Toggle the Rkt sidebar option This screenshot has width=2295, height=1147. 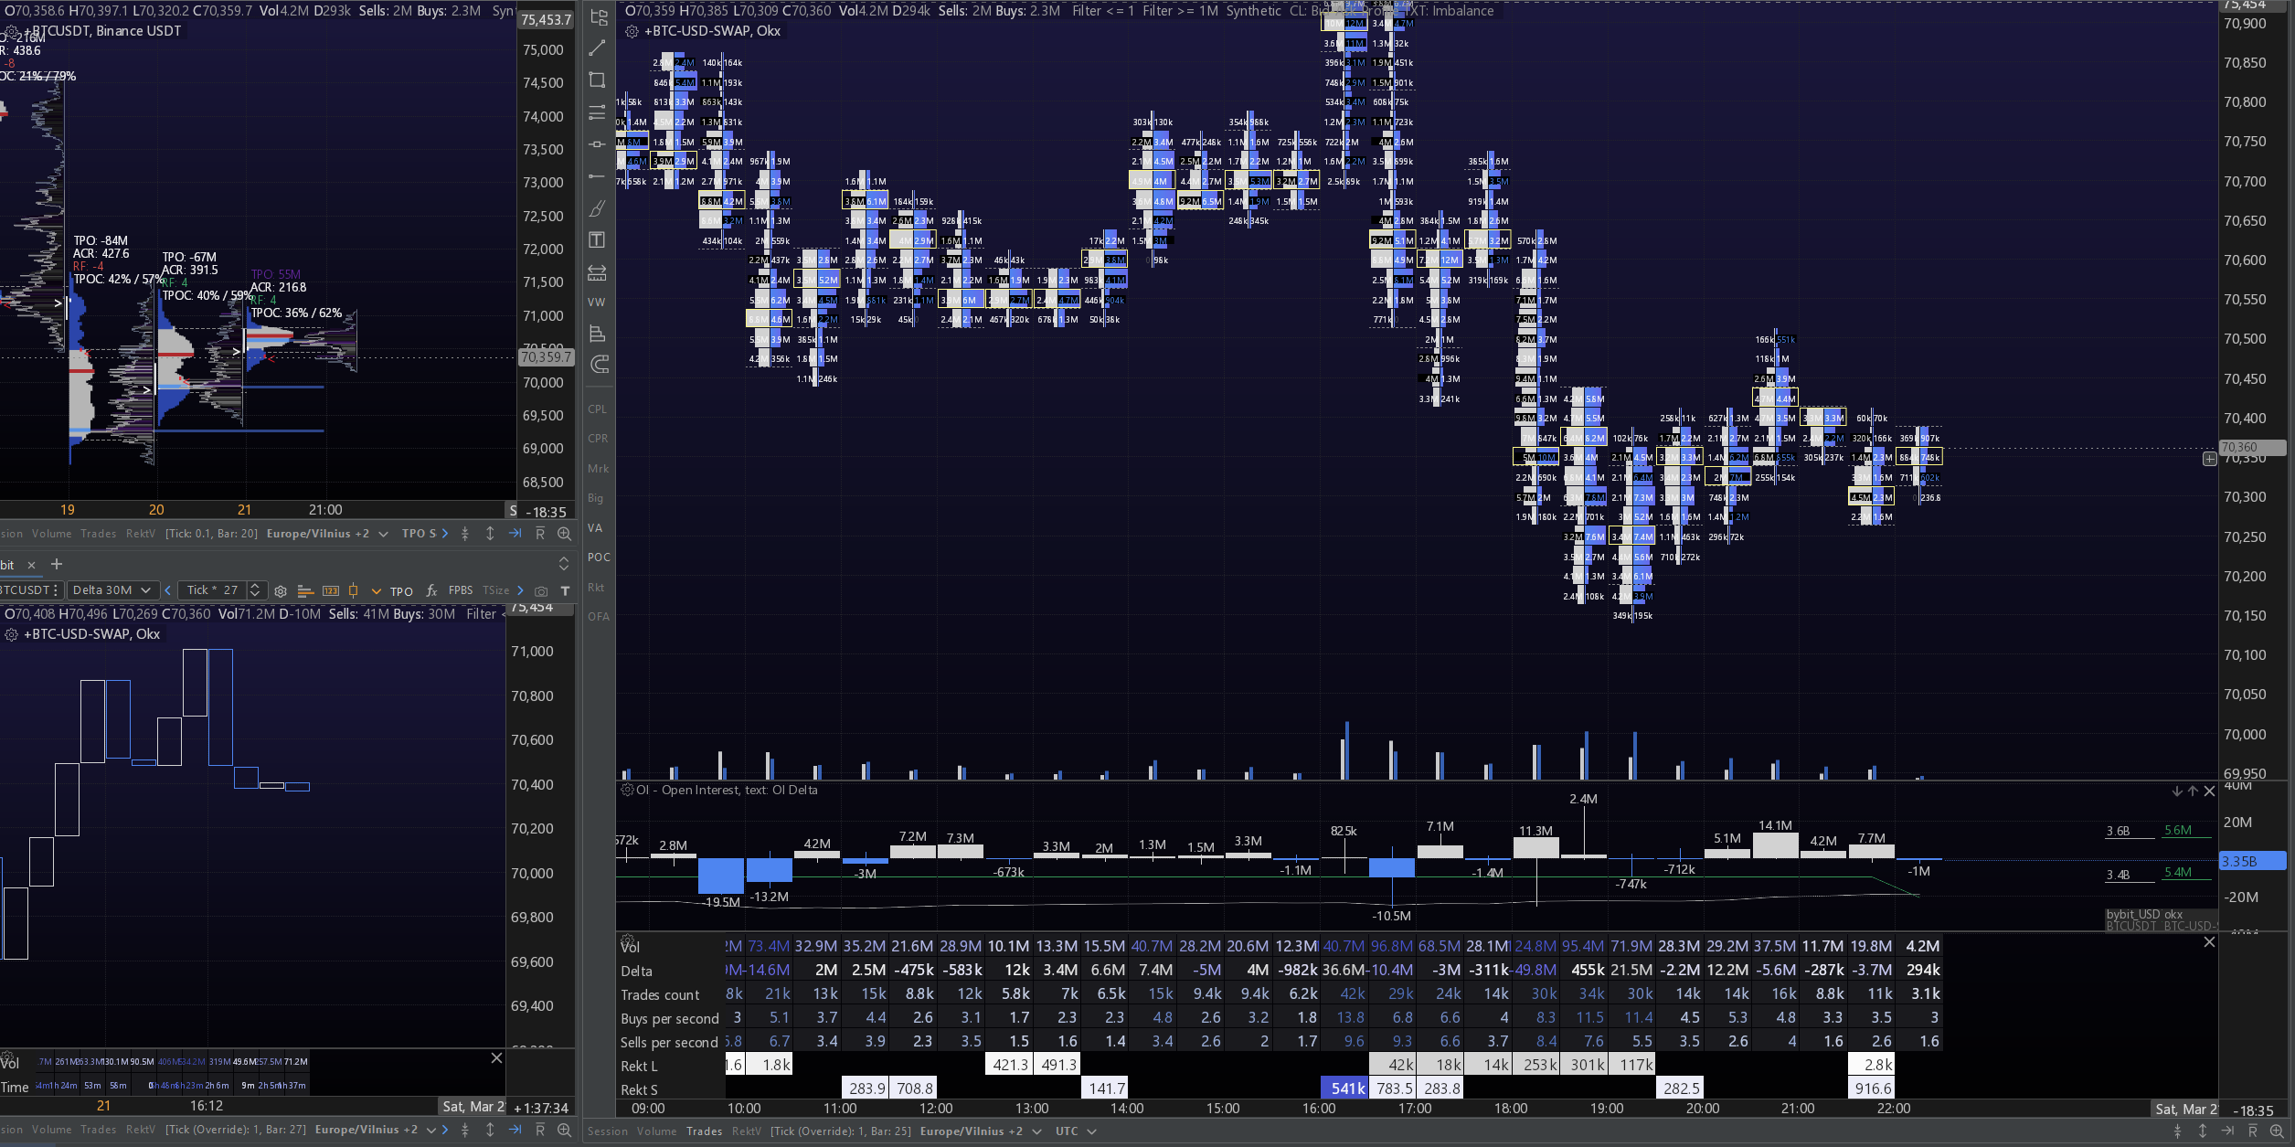click(x=596, y=587)
